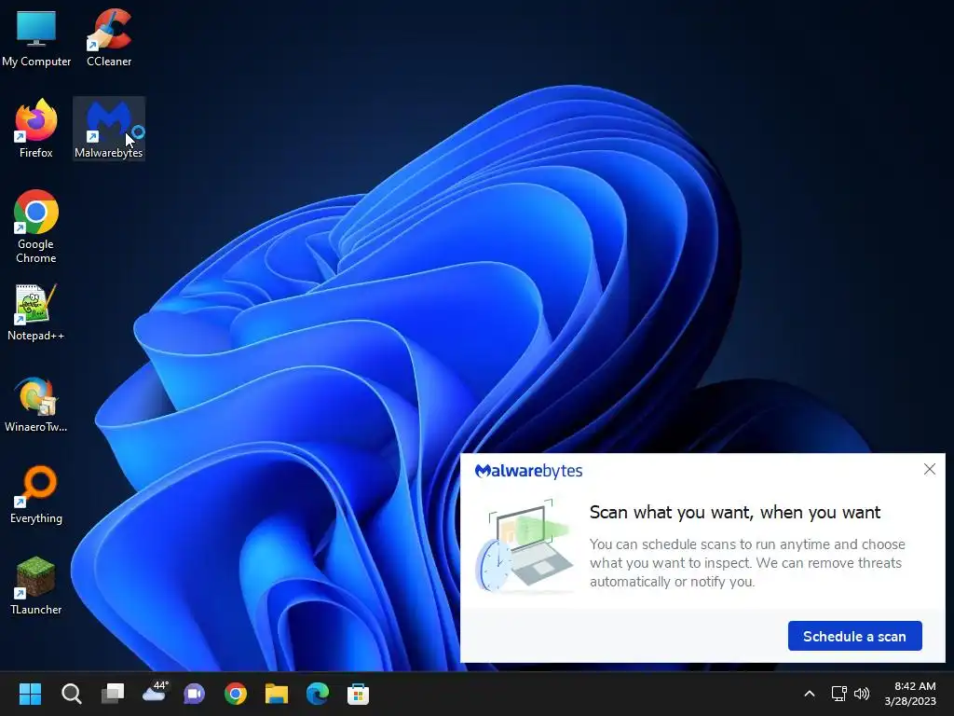Select the Malwarebytes desktop shortcut
This screenshot has width=954, height=716.
109,129
